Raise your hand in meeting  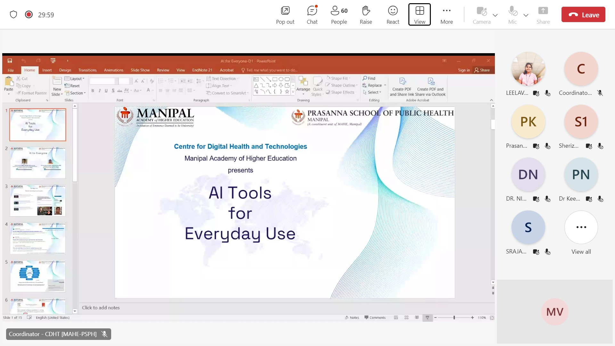(366, 15)
